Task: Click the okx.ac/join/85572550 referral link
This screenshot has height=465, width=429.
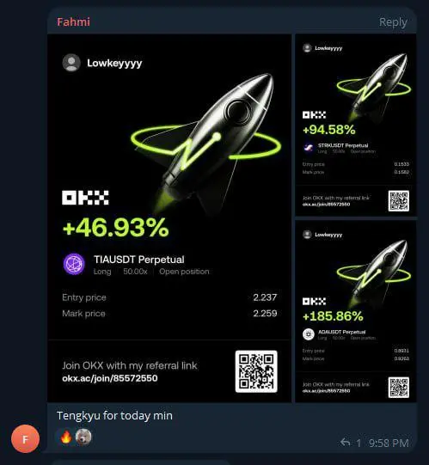Action: click(110, 378)
